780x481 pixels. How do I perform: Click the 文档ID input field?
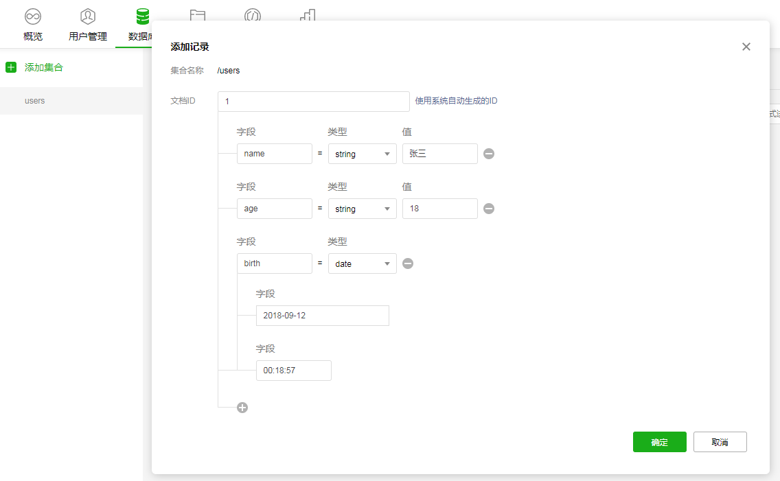pyautogui.click(x=313, y=101)
